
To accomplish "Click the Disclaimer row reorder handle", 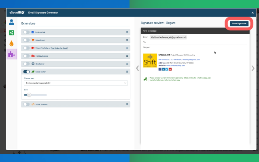I will pos(127,64).
